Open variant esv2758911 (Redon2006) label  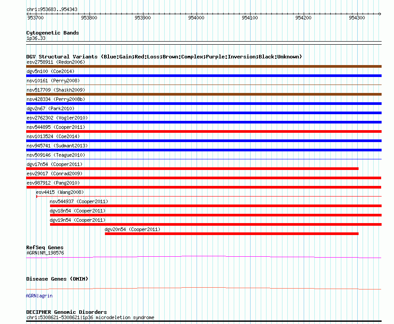click(56, 62)
